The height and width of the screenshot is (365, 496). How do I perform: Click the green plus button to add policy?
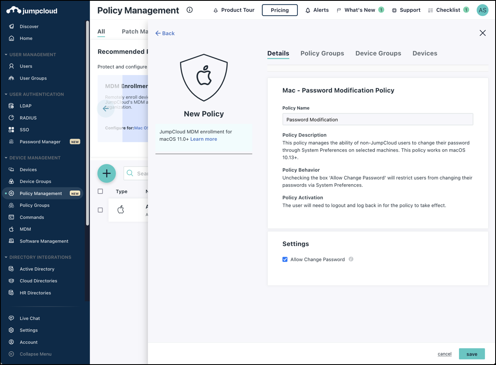pyautogui.click(x=107, y=173)
